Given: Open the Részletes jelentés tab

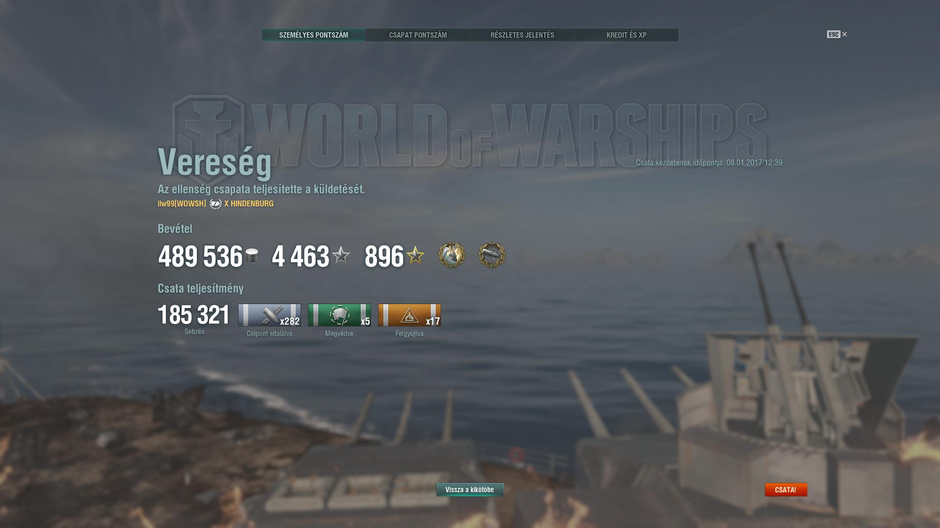Looking at the screenshot, I should point(522,35).
